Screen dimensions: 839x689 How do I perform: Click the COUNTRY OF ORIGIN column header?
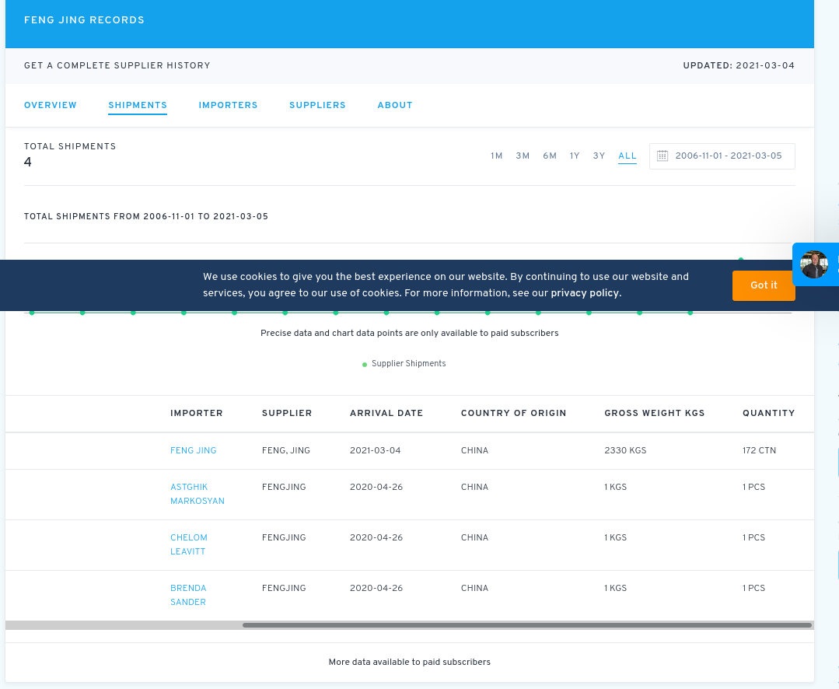[514, 413]
